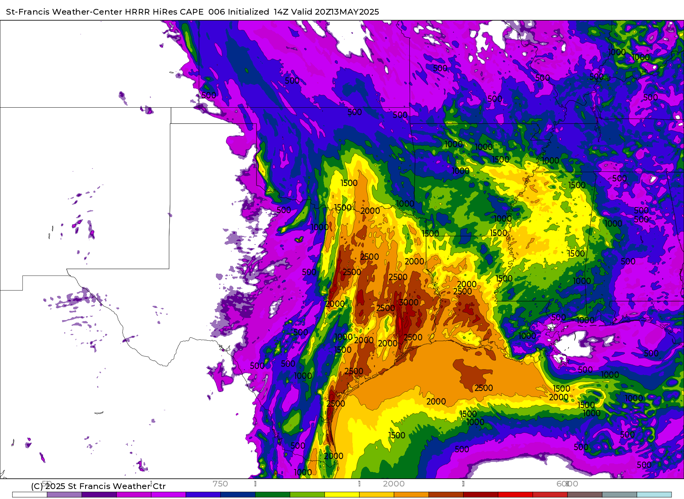Pick the lime green legend swatch
The image size is (684, 499).
(x=307, y=495)
